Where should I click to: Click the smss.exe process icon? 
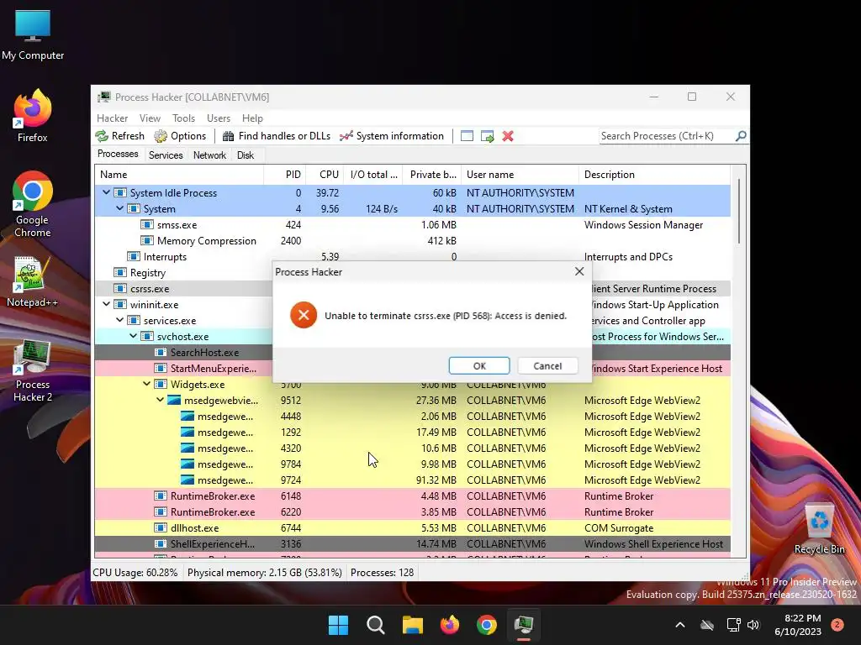click(x=146, y=225)
